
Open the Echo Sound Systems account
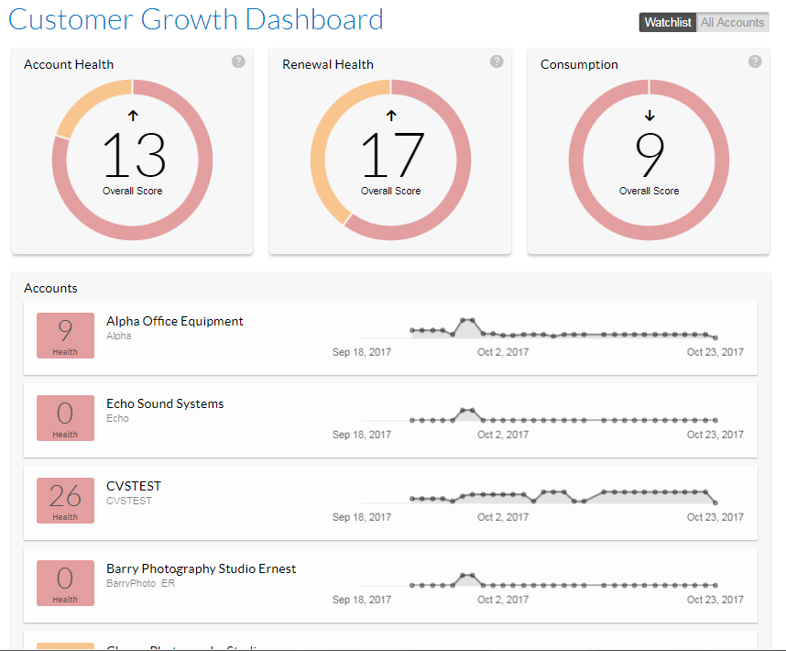pos(165,403)
